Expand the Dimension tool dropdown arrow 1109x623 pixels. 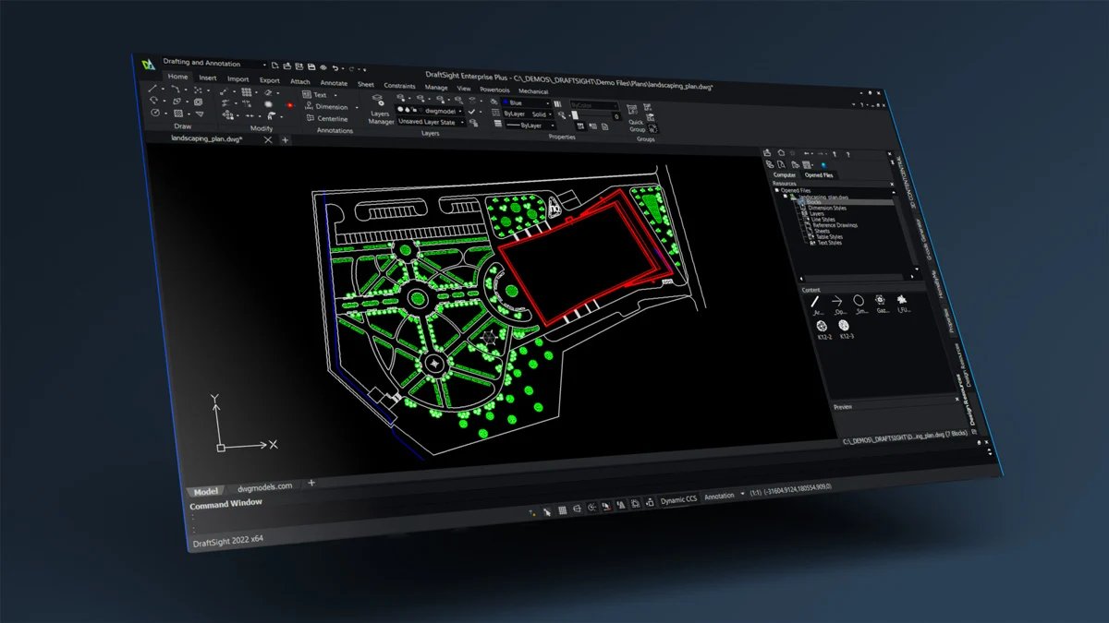click(x=357, y=108)
